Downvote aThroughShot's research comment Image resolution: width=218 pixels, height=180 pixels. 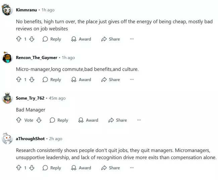coord(32,168)
